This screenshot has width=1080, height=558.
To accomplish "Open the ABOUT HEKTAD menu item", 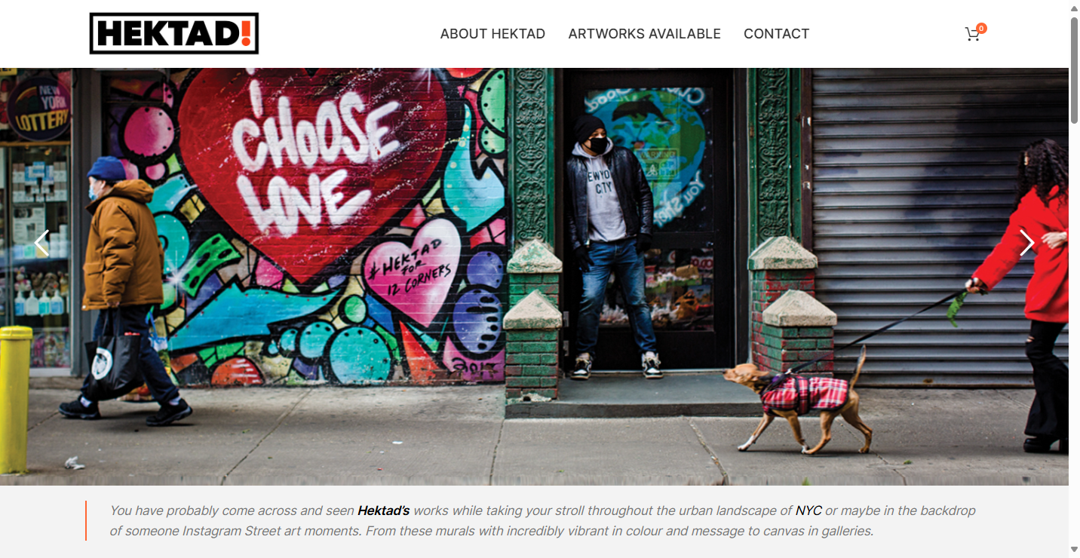I will pyautogui.click(x=492, y=34).
